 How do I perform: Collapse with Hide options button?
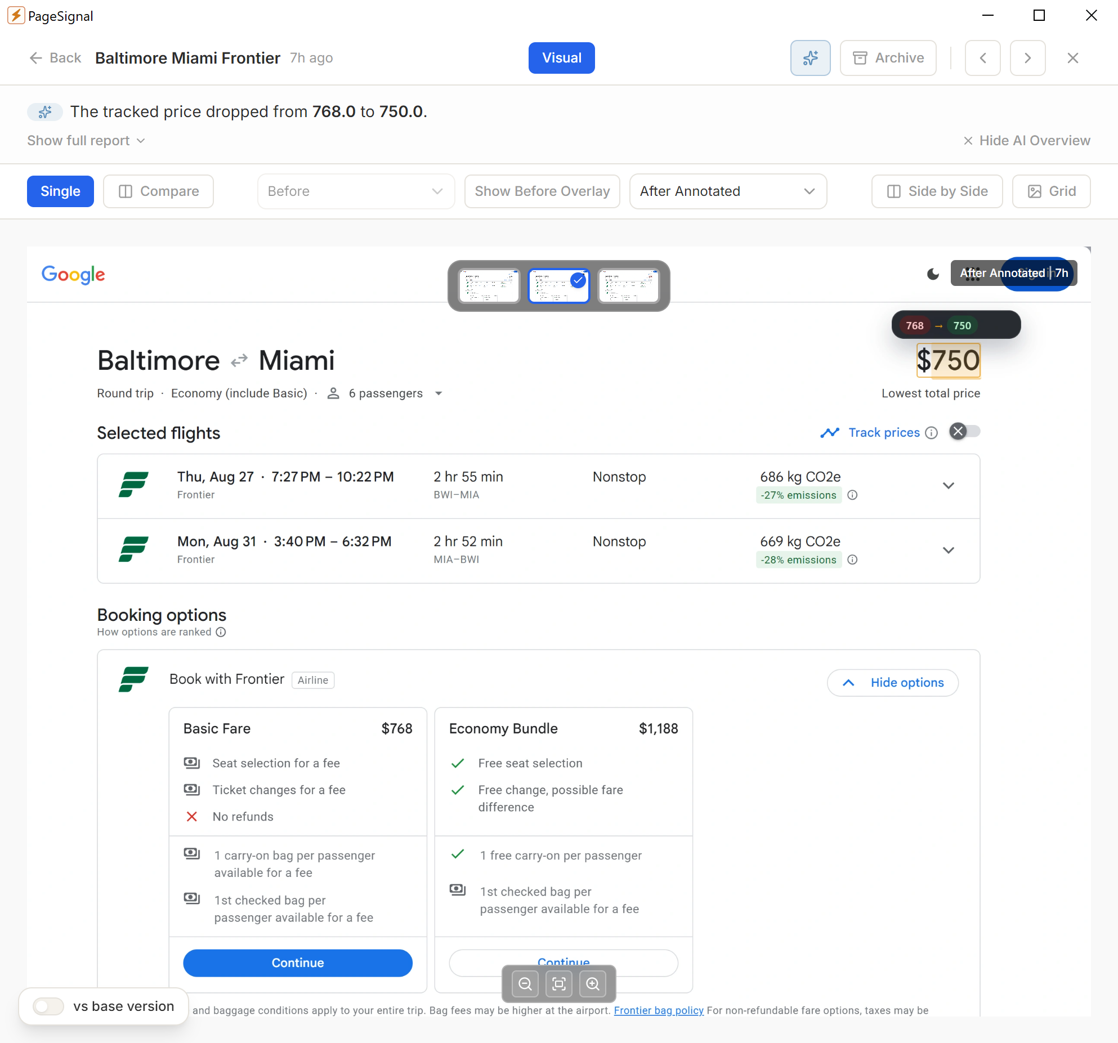[892, 683]
